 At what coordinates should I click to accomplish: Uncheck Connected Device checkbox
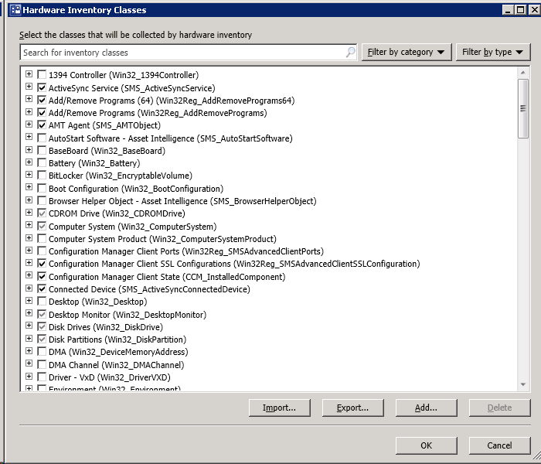[x=42, y=289]
